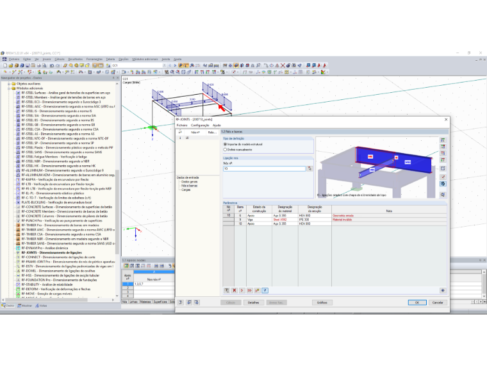Screen dimensions: 487x365
Task: Switch to the Mostrar navigator tab
Action: click(25, 305)
